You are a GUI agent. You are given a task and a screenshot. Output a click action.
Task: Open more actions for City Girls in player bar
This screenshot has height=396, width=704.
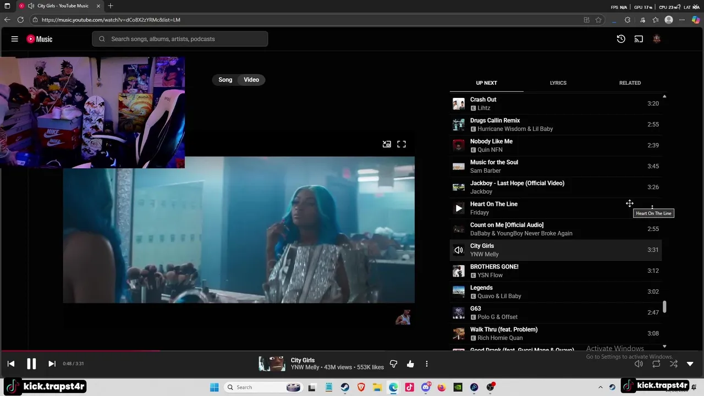coord(427,364)
